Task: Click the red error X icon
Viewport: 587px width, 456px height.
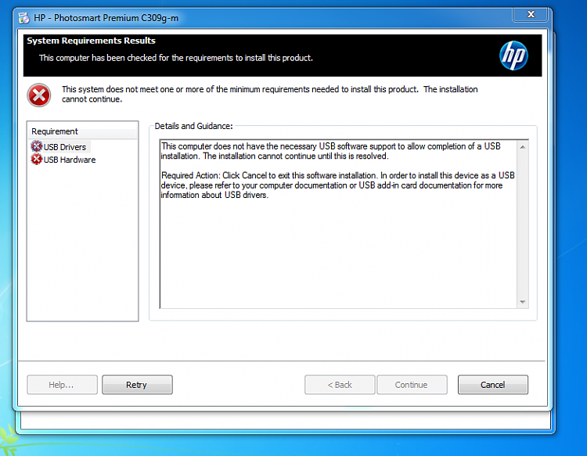Action: 39,95
